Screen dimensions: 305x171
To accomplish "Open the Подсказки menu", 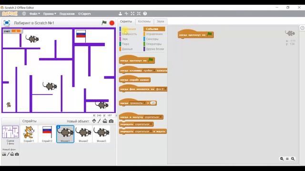I will pos(67,14).
